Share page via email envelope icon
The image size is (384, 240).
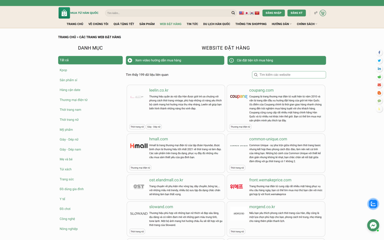(x=379, y=85)
